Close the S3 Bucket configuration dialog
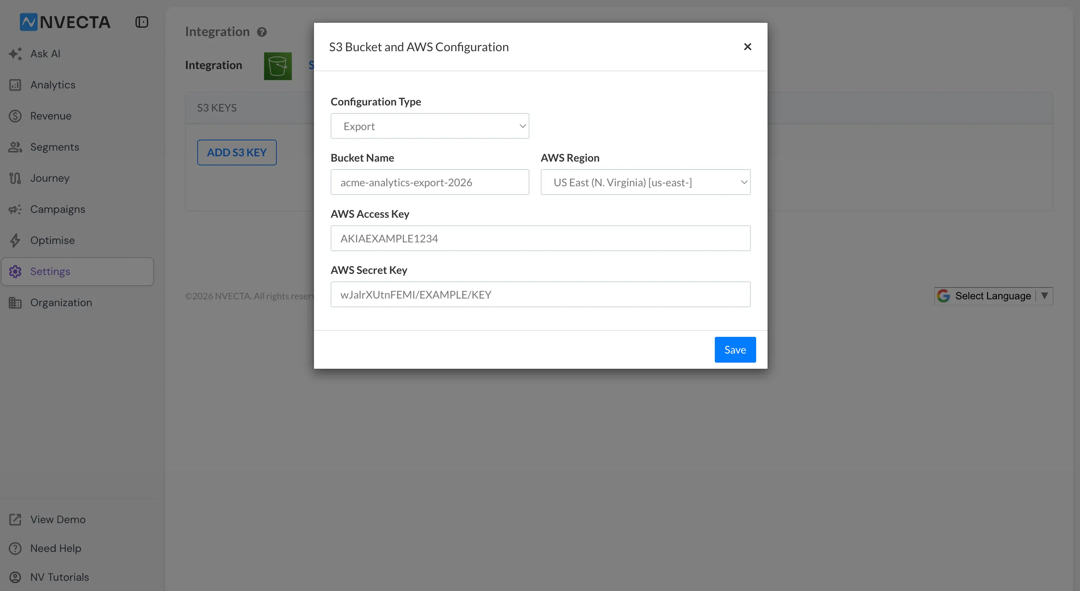Image resolution: width=1080 pixels, height=591 pixels. 747,47
